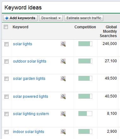Screen dimensions: 120x139
Task: Check the solar lighting system row box
Action: (x=6, y=114)
